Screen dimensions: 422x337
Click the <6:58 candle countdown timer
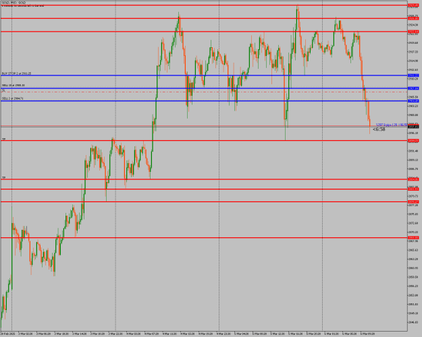coord(379,129)
